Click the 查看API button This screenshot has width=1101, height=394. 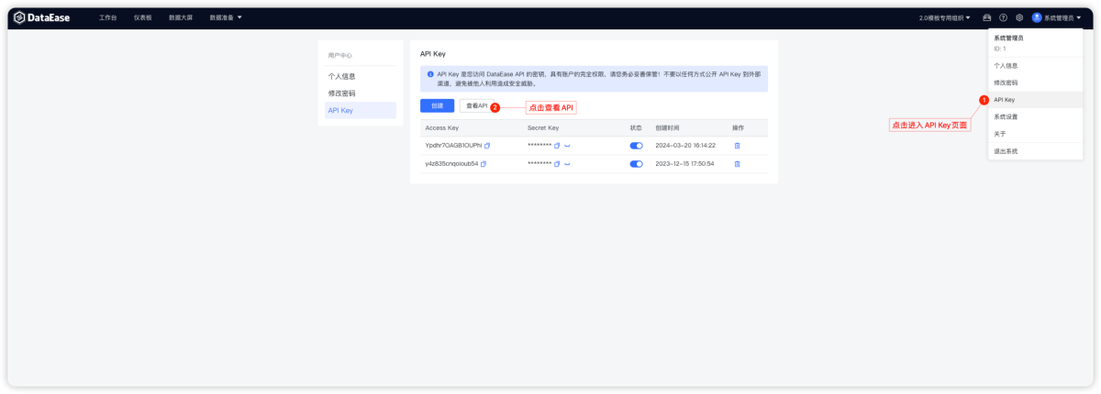(x=477, y=106)
